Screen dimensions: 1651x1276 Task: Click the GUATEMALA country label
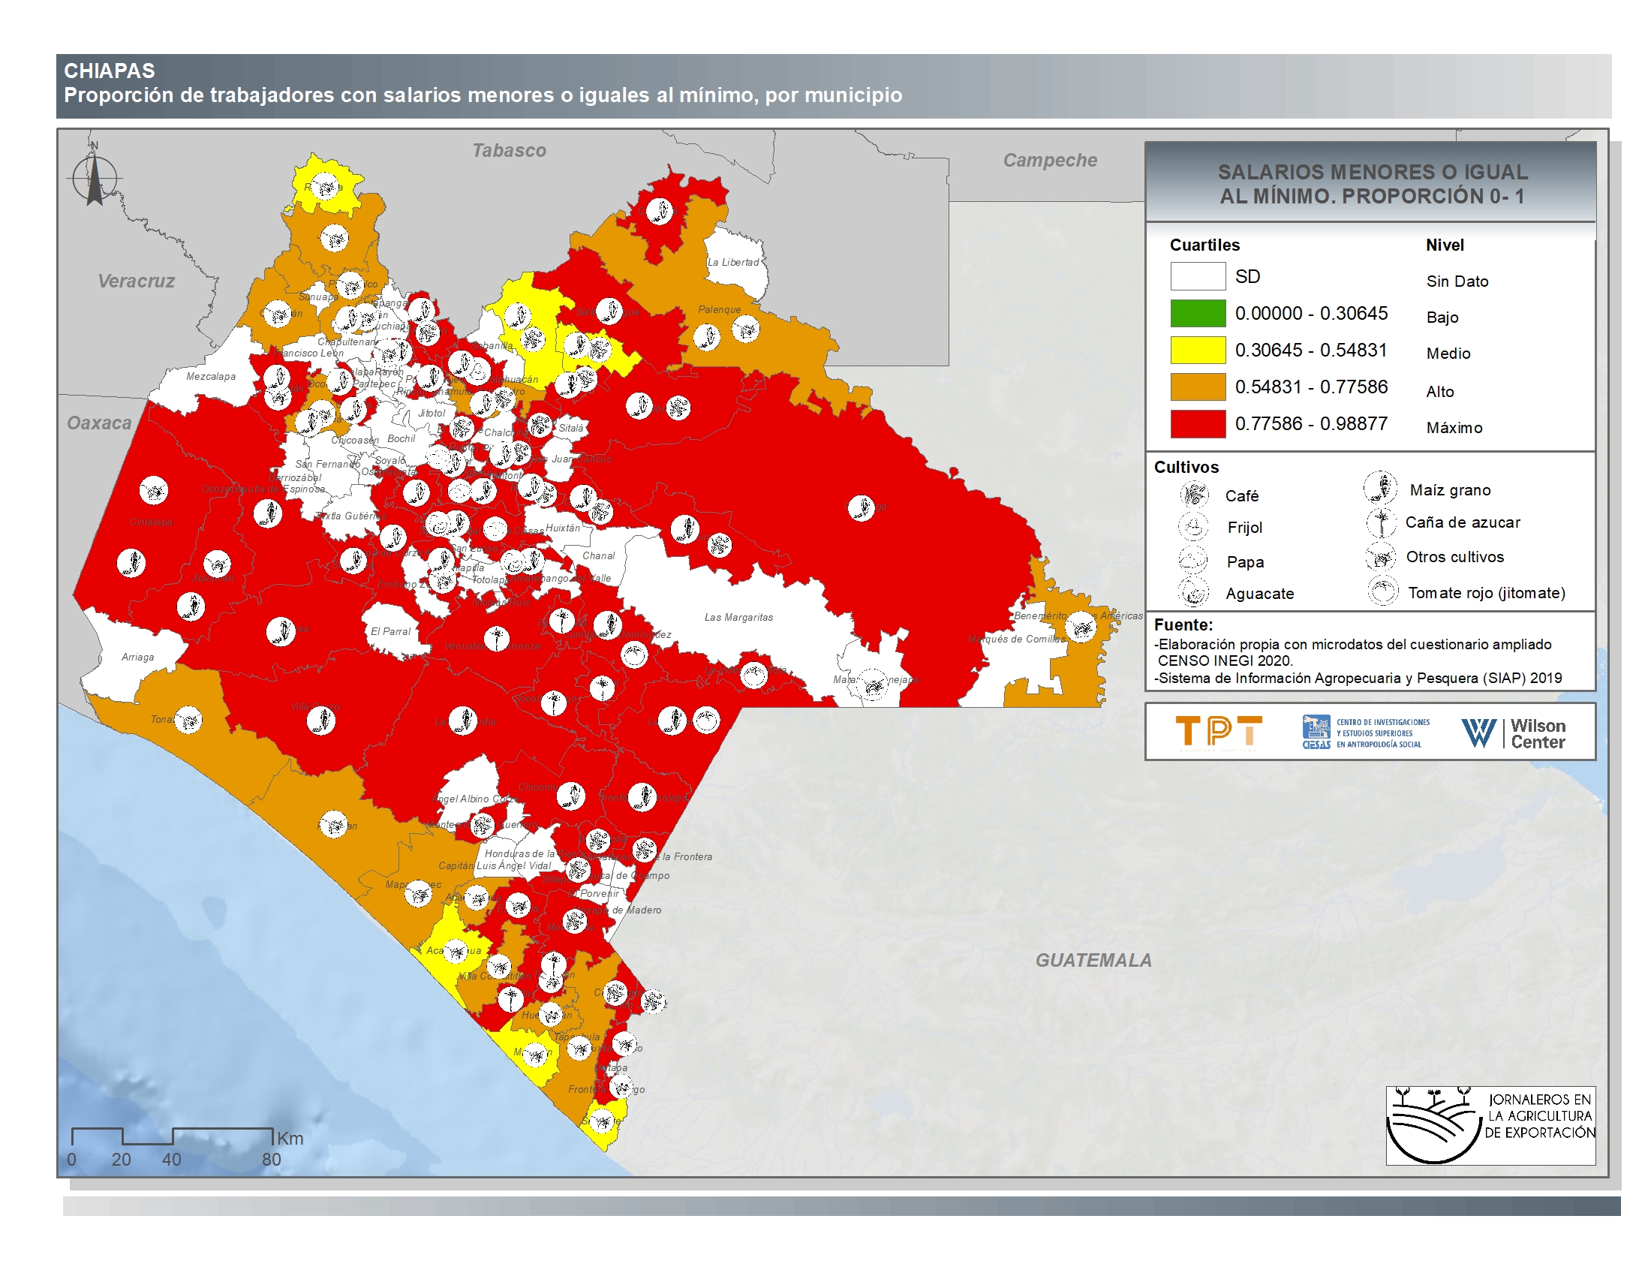tap(1093, 960)
